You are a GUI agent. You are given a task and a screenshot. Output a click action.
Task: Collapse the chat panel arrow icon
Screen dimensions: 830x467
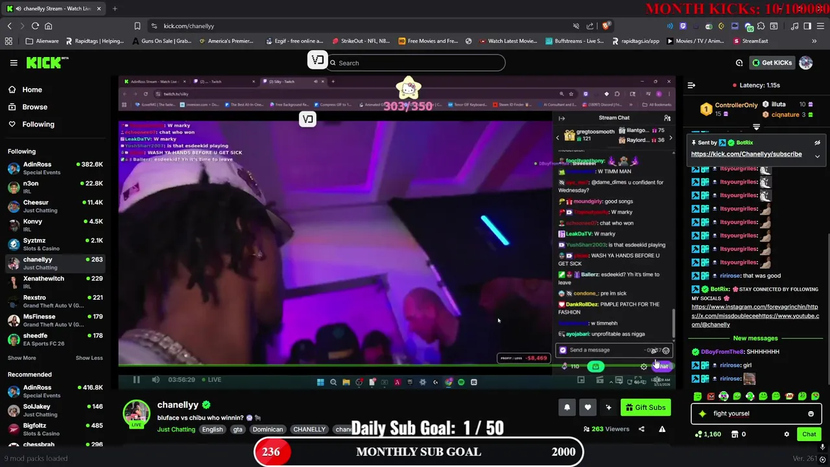pos(691,85)
